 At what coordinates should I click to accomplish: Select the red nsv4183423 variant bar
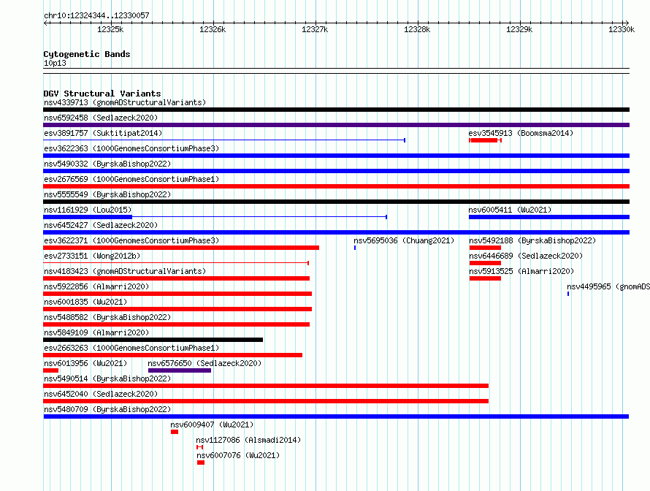pyautogui.click(x=176, y=278)
